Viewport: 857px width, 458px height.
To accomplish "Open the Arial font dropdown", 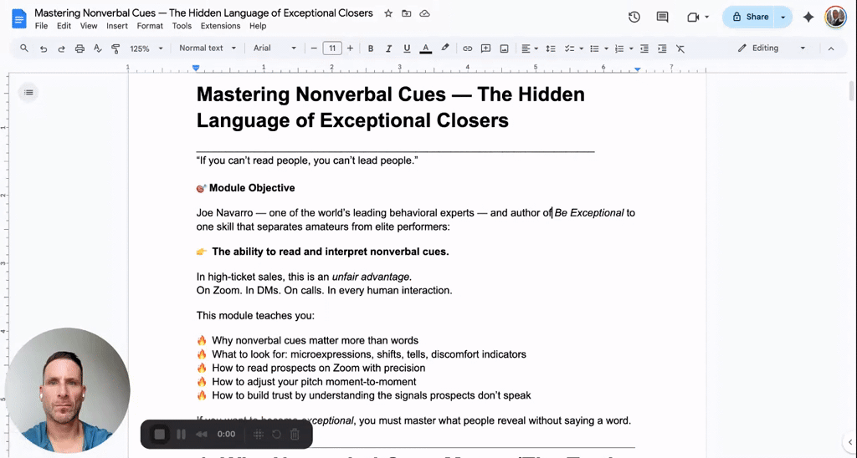I will (x=275, y=48).
